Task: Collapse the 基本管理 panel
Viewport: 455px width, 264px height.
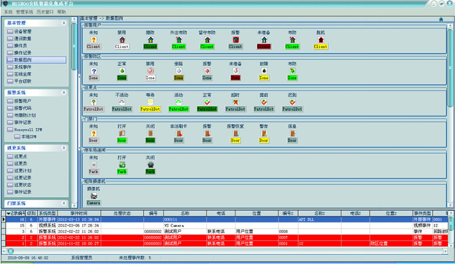Action: [x=64, y=22]
